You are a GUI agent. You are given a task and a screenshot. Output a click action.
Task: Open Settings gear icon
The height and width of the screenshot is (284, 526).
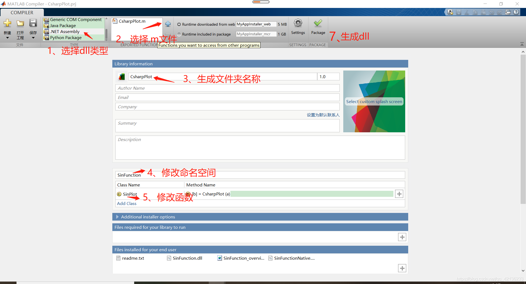coord(298,23)
